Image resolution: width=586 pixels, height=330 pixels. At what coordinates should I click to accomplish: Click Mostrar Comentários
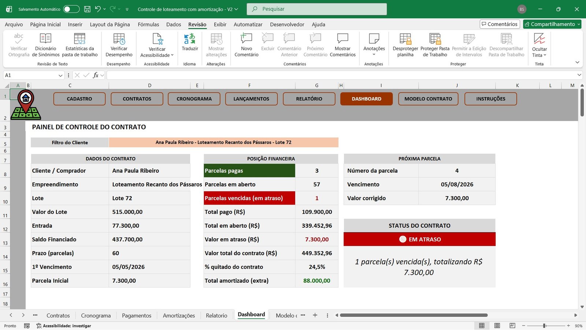click(342, 45)
